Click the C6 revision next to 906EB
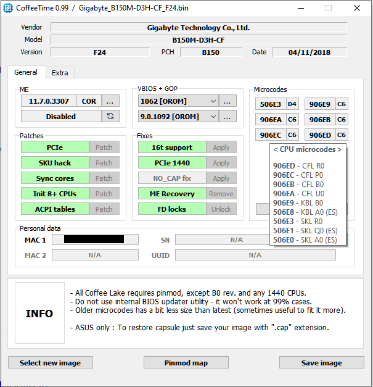 coord(342,120)
